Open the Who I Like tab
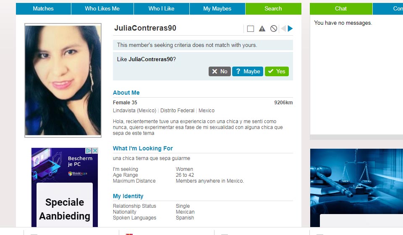Image resolution: width=403 pixels, height=235 pixels. (x=161, y=9)
